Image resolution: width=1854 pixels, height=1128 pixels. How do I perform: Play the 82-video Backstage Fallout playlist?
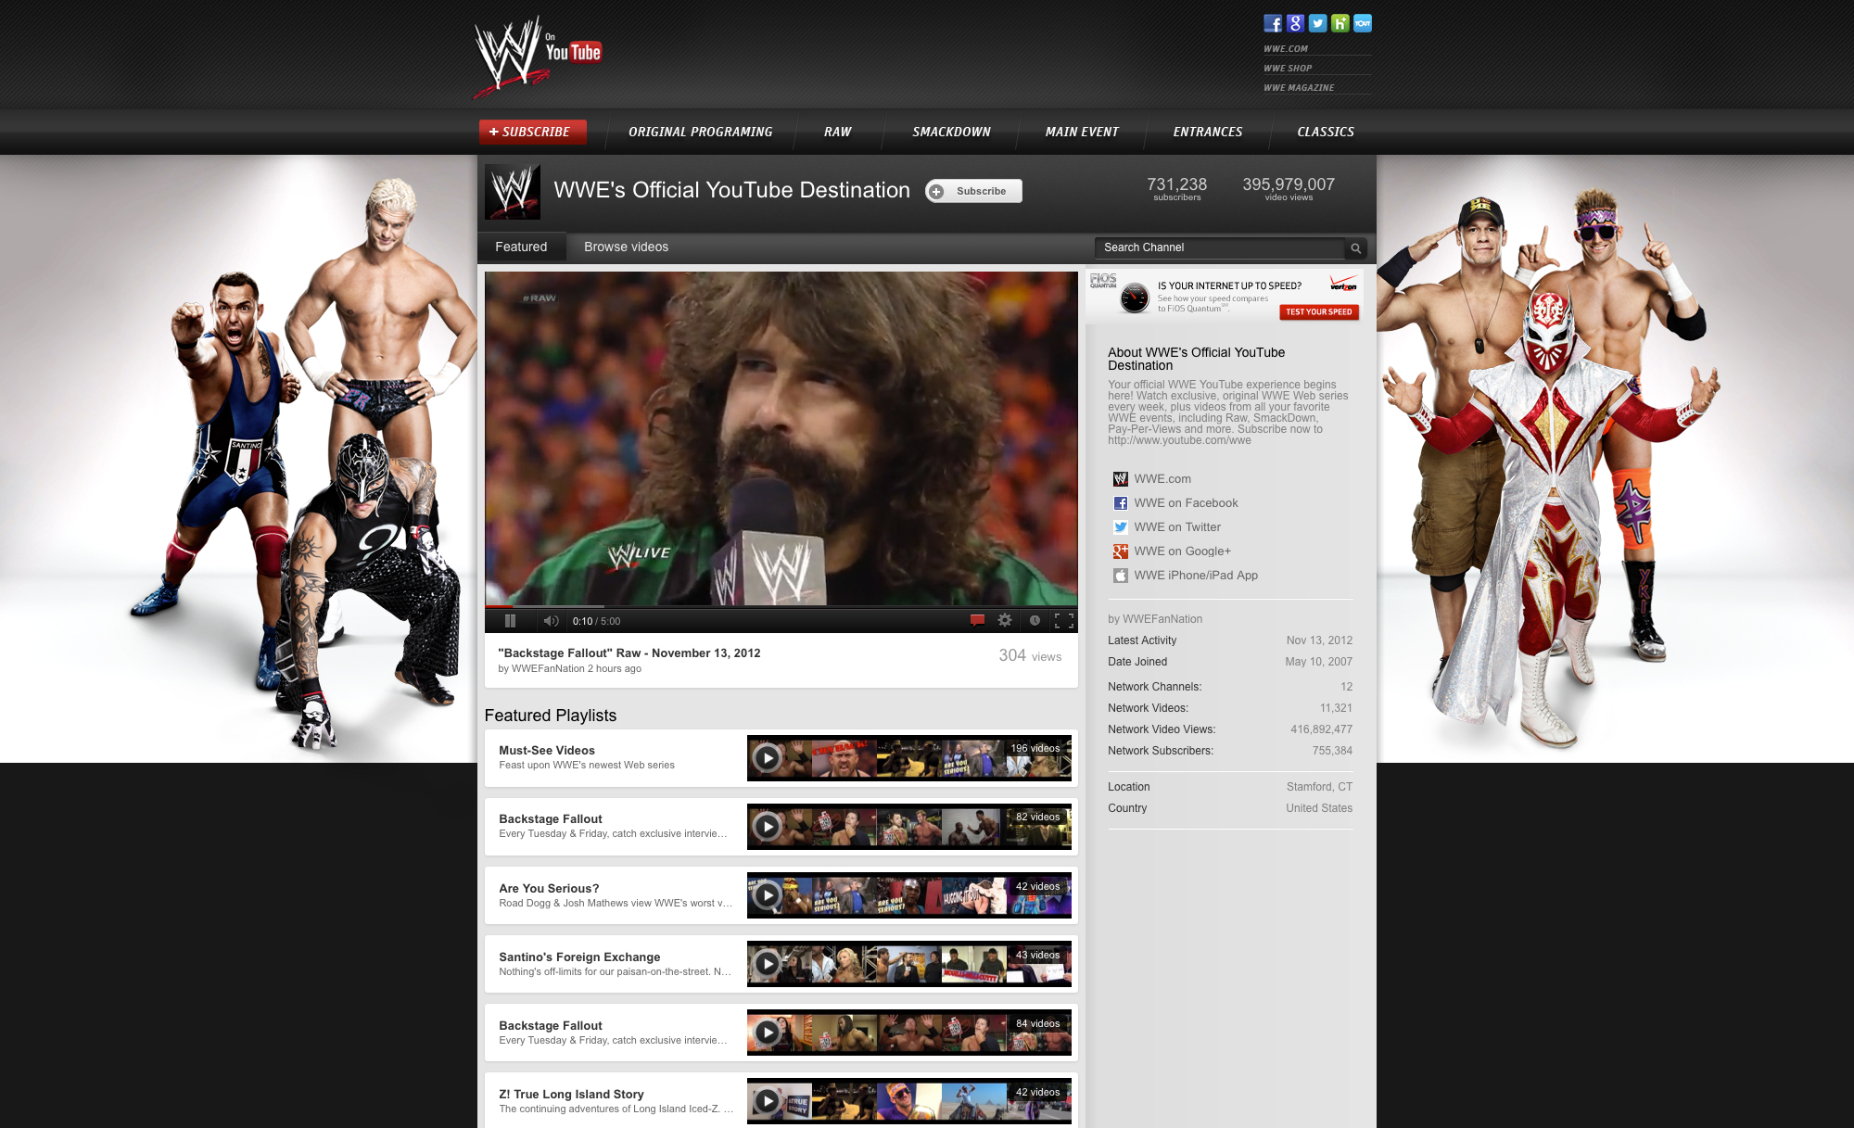click(767, 827)
